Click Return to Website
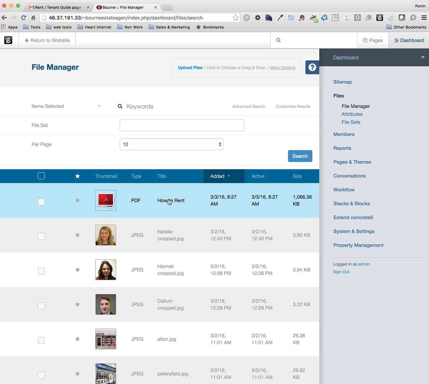 [47, 40]
